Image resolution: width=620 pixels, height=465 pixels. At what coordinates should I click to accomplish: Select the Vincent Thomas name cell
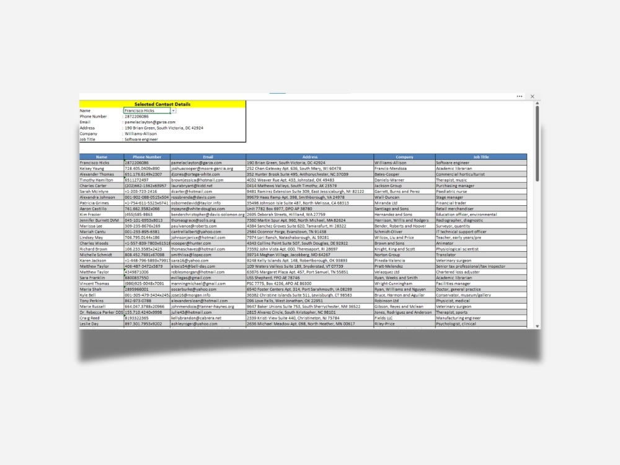[x=102, y=283]
